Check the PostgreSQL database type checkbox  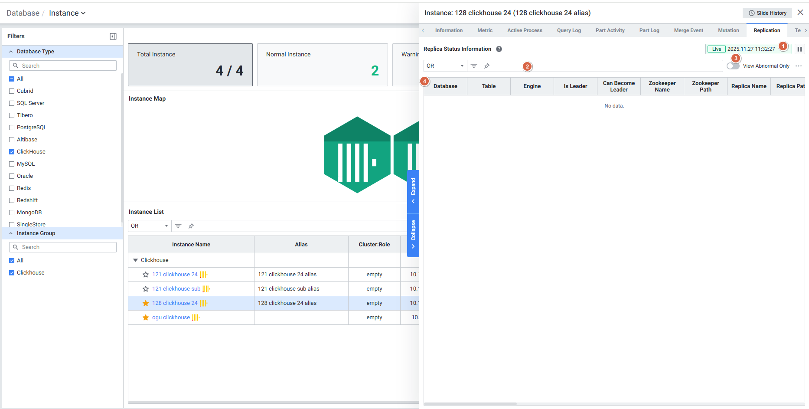coord(12,128)
